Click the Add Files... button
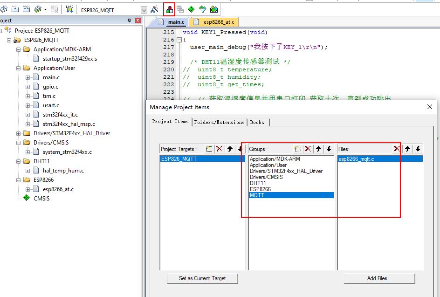The image size is (440, 297). (x=379, y=278)
